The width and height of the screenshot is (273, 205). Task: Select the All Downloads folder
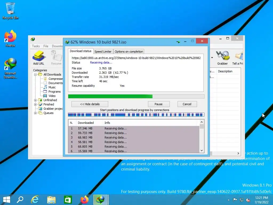pos(50,74)
